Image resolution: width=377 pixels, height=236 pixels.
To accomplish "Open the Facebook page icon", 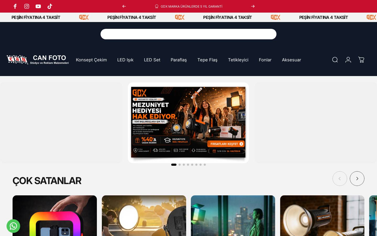I will tap(15, 6).
